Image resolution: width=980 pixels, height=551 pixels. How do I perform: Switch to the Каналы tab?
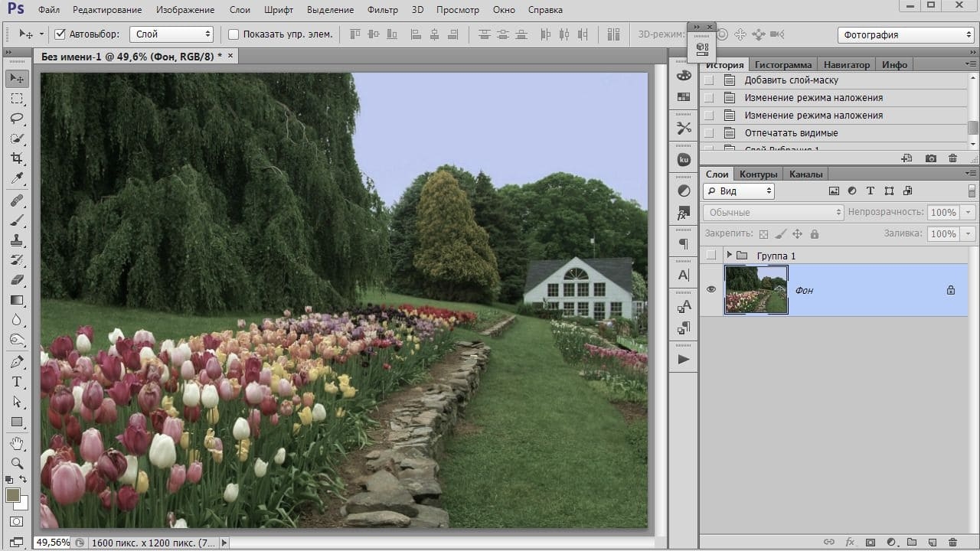pyautogui.click(x=806, y=174)
